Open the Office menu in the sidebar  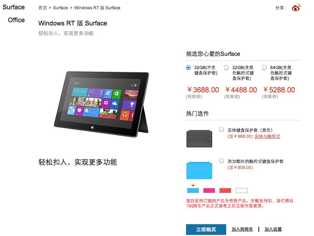(x=16, y=20)
